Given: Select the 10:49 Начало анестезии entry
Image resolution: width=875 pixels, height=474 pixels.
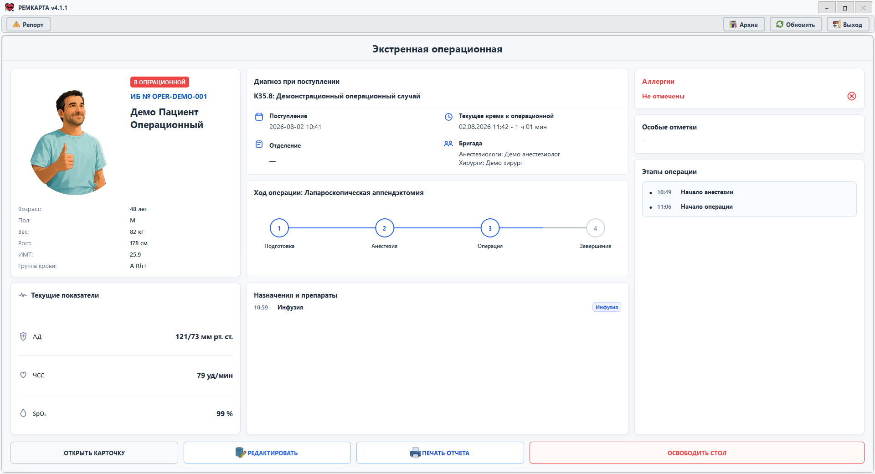Looking at the screenshot, I should 749,192.
